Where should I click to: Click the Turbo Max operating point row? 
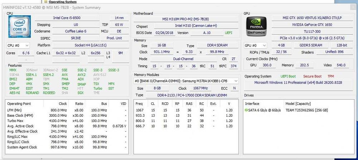click(67, 121)
